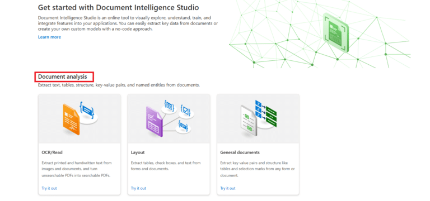
Task: Click the Learn more link
Action: [x=49, y=37]
